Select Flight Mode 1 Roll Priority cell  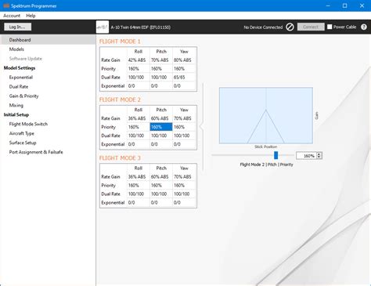click(139, 69)
